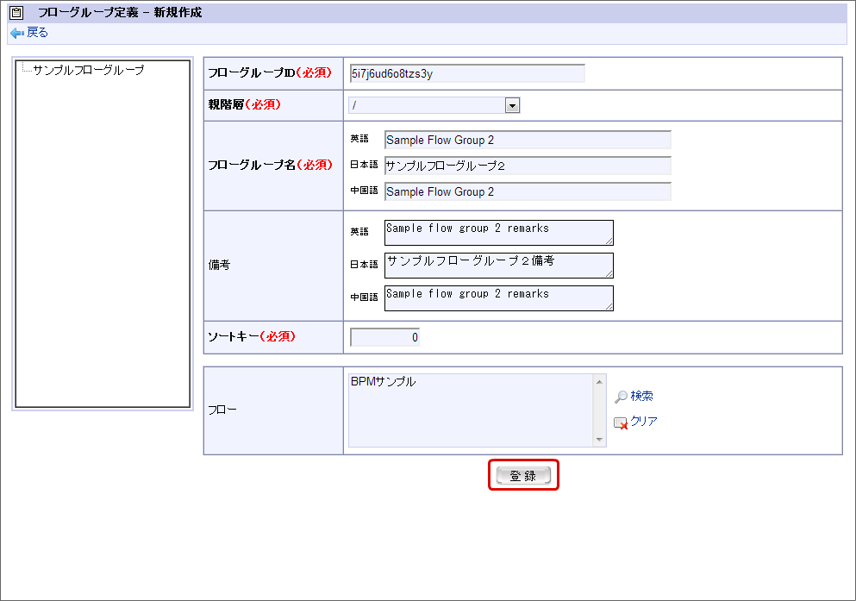Click the English flow group name field
The height and width of the screenshot is (601, 856).
528,140
